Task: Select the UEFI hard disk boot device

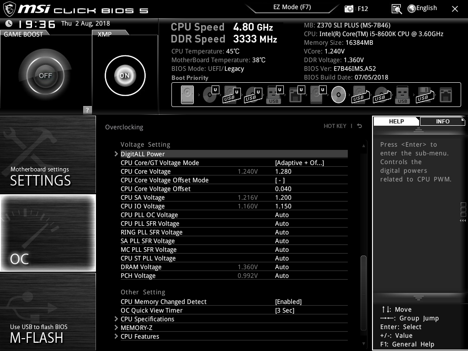Action: point(318,95)
